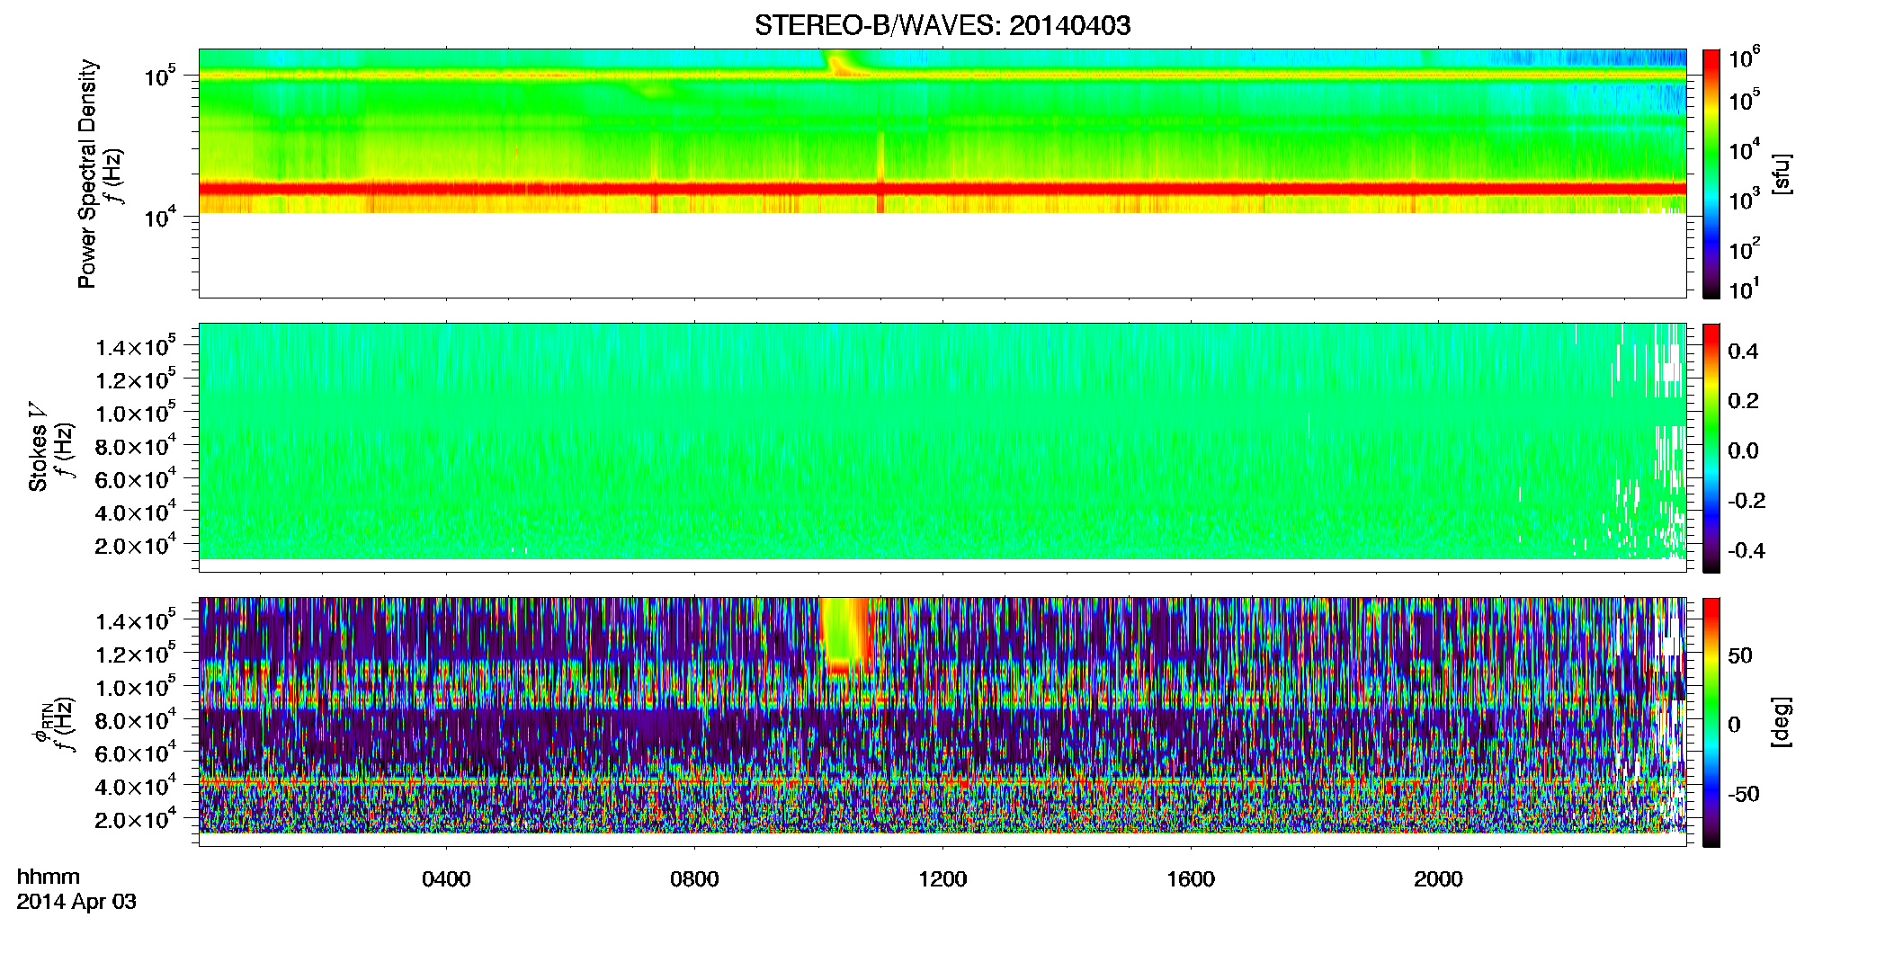This screenshot has height=971, width=1885.
Task: Click the Stokes V colorbar
Action: [1711, 448]
